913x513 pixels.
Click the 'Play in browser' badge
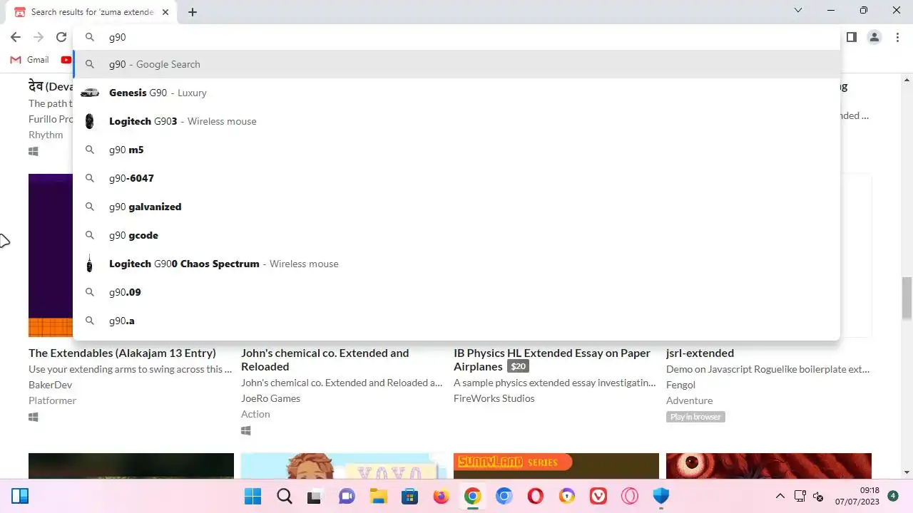coord(695,417)
